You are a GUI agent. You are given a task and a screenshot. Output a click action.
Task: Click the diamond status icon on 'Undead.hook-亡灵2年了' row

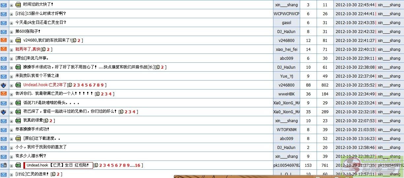pyautogui.click(x=4, y=85)
